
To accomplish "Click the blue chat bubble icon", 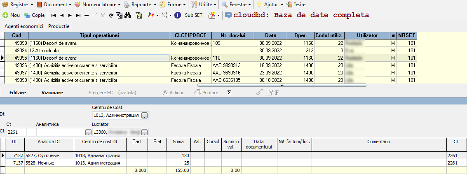I will 228,15.
